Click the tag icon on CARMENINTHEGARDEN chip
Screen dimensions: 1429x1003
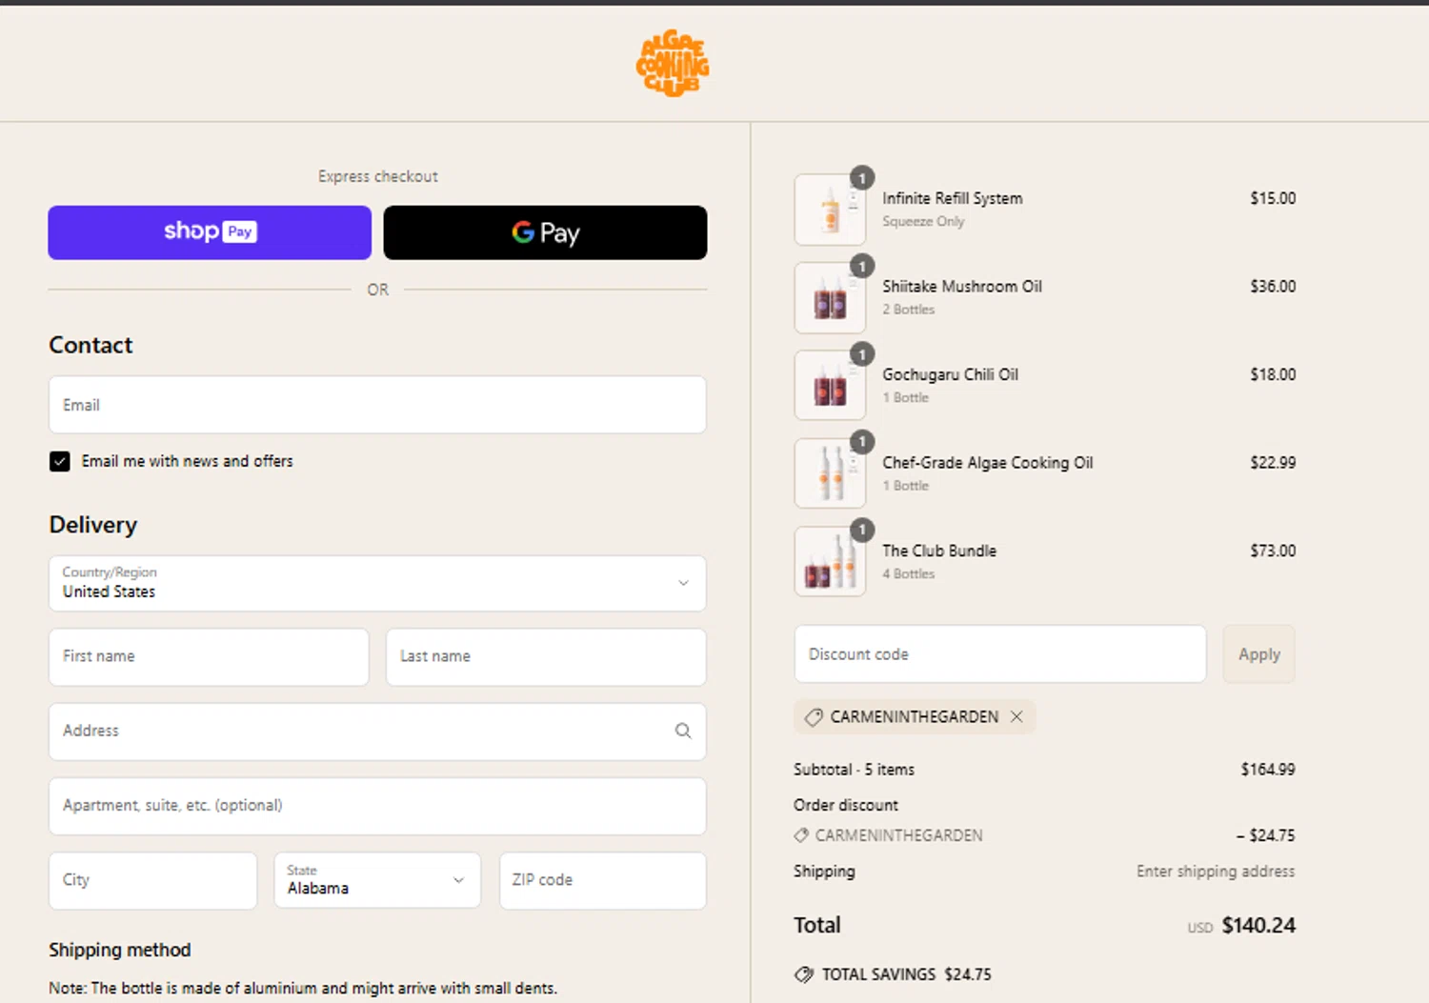814,717
